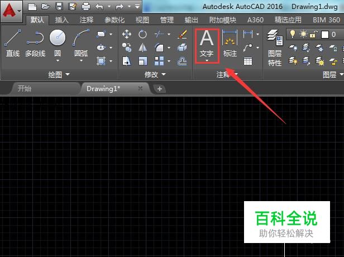Switch to the 附加模块 ribbon tab

[x=222, y=20]
